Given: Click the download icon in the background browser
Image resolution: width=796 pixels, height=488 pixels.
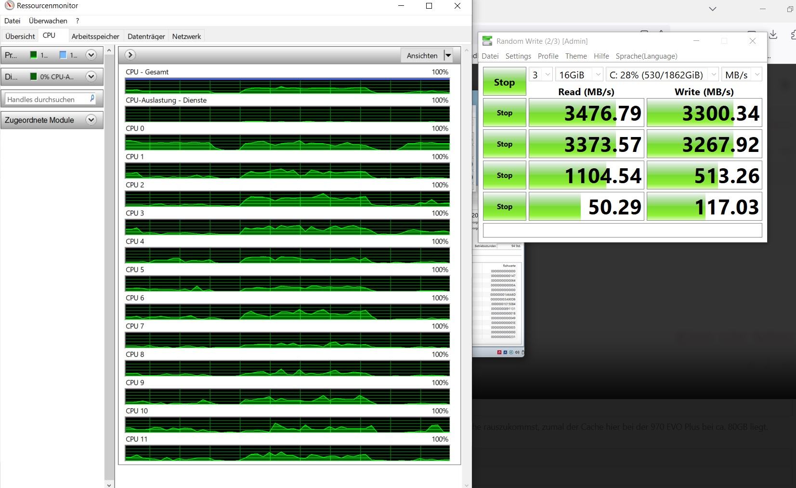Looking at the screenshot, I should [x=773, y=35].
